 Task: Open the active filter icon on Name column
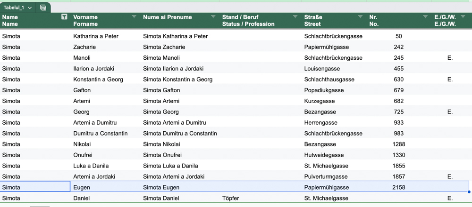pyautogui.click(x=64, y=17)
